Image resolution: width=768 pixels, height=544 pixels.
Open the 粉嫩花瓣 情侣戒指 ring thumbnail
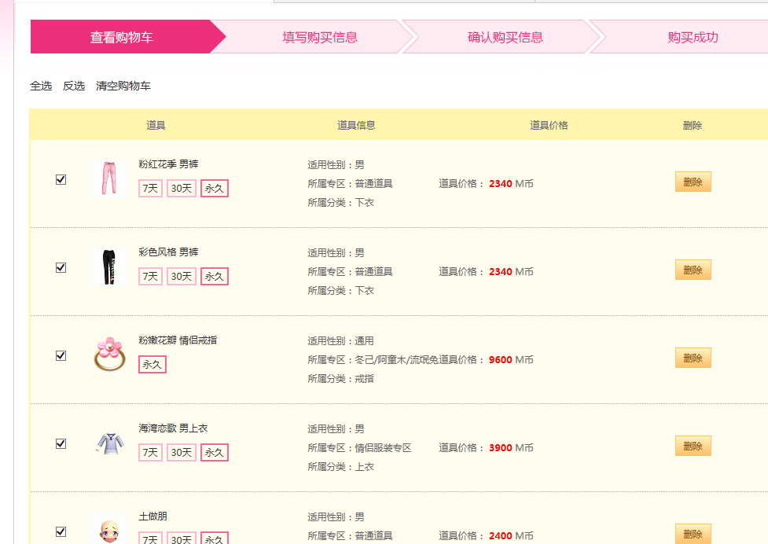tap(109, 355)
